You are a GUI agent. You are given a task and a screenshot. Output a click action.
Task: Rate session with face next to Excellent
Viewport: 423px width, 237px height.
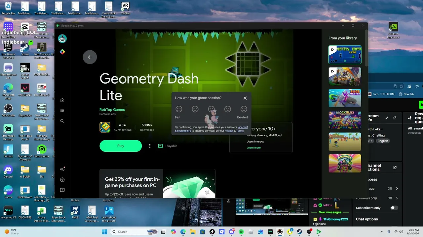pos(228,109)
